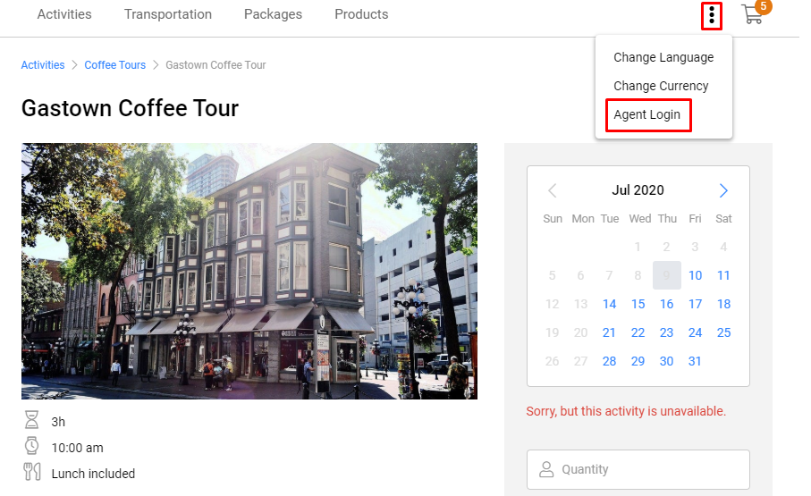Select Change Currency from the menu

pyautogui.click(x=661, y=86)
